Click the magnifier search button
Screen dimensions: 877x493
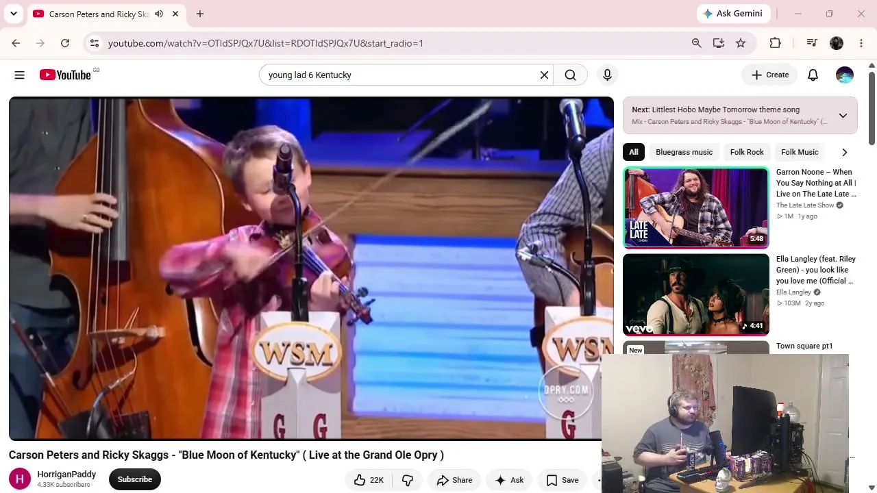(570, 75)
